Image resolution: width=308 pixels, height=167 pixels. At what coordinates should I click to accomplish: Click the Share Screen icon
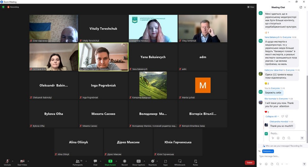110,161
